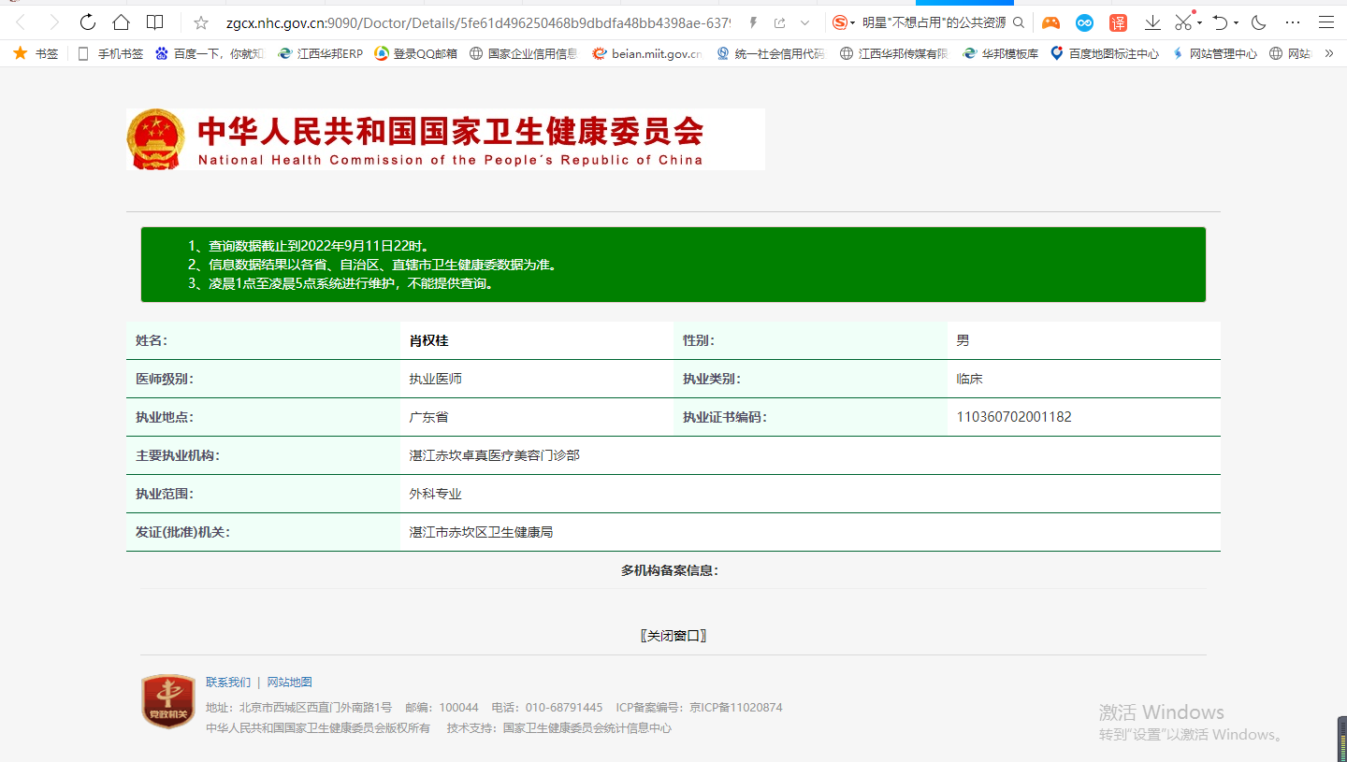Select the name value 肖权桂
Screen dimensions: 1347x762
pyautogui.click(x=428, y=340)
